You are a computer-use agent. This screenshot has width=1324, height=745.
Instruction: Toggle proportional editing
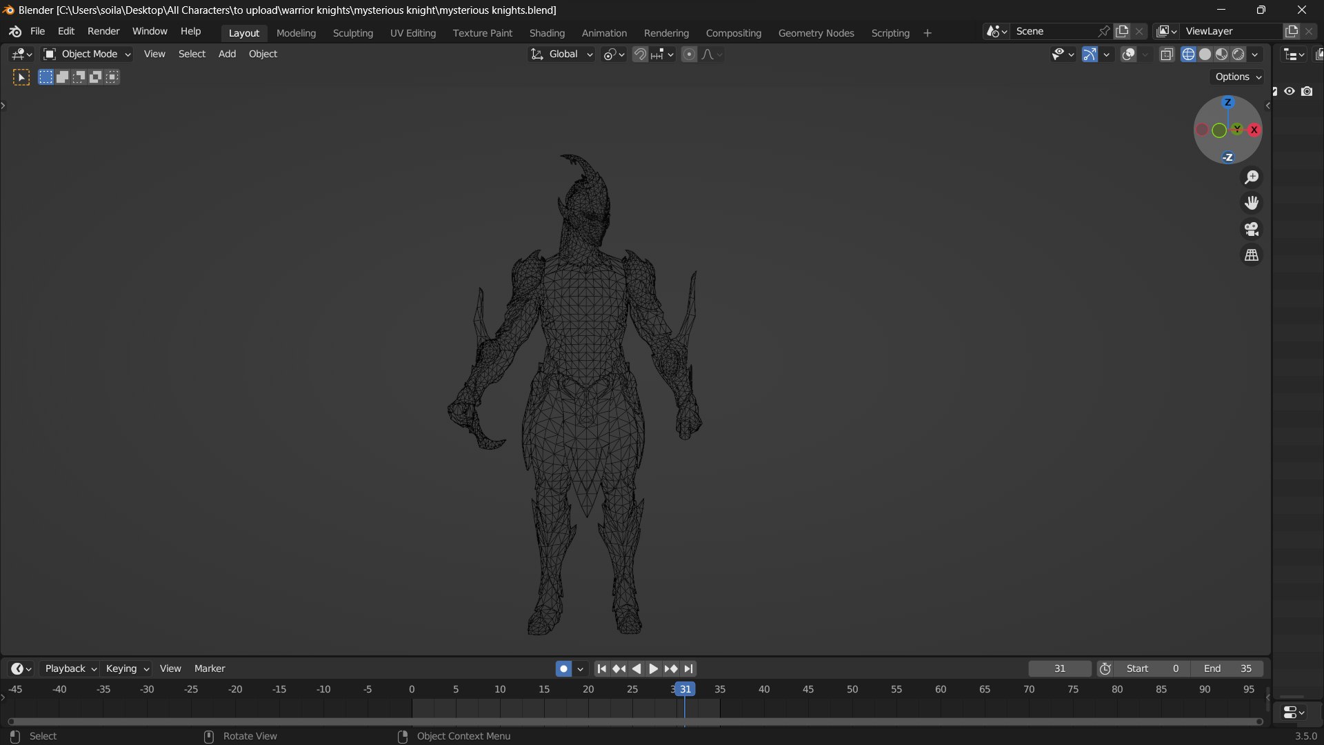pos(689,54)
